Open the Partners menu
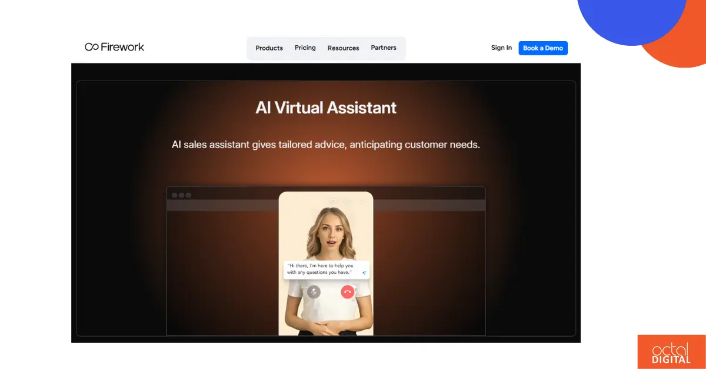Viewport: 706px width, 369px height. 384,48
